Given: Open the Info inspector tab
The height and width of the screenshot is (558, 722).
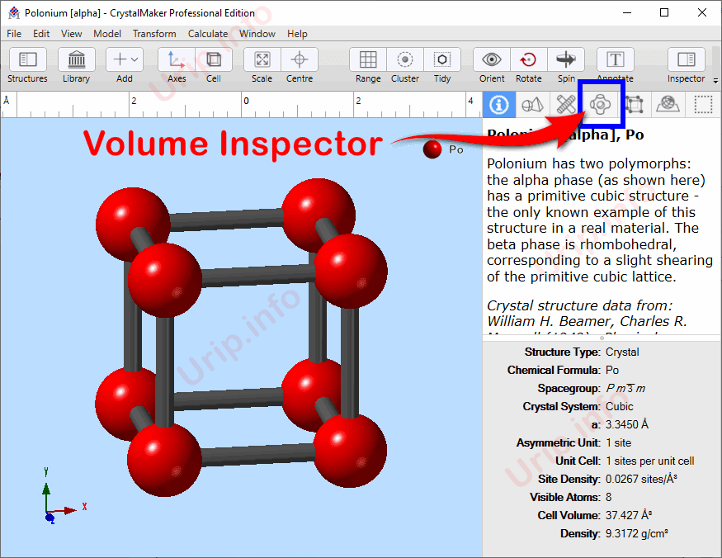Looking at the screenshot, I should 499,105.
